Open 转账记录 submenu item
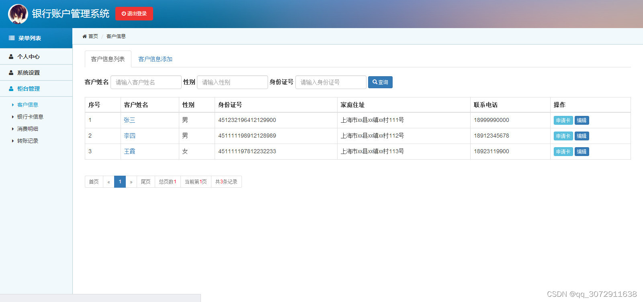The width and height of the screenshot is (643, 302). click(27, 141)
